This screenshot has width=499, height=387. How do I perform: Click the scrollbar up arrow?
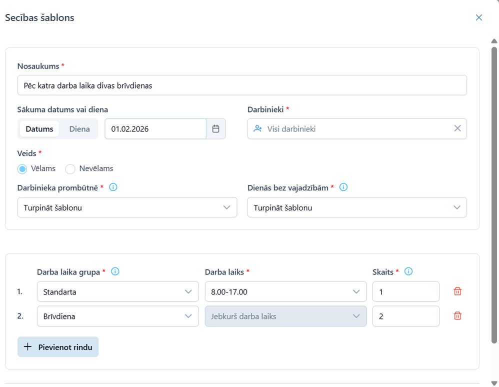coord(494,41)
